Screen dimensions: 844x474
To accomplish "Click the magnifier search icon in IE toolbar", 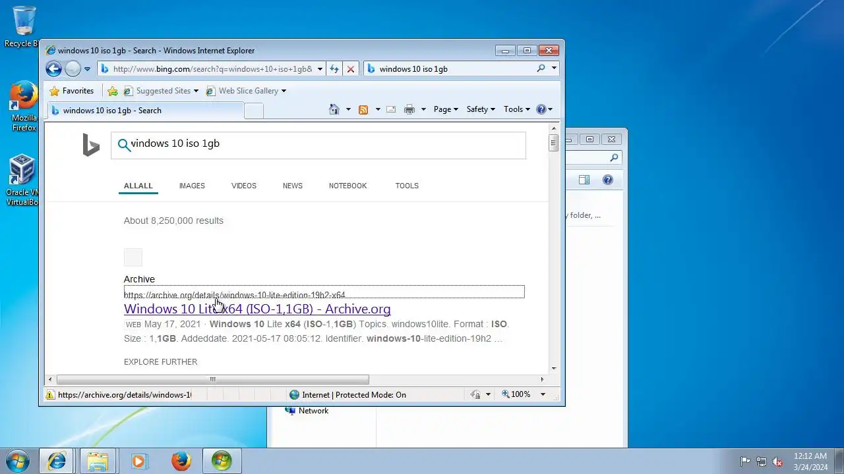I will tap(541, 68).
